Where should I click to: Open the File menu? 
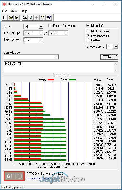(x=4, y=11)
